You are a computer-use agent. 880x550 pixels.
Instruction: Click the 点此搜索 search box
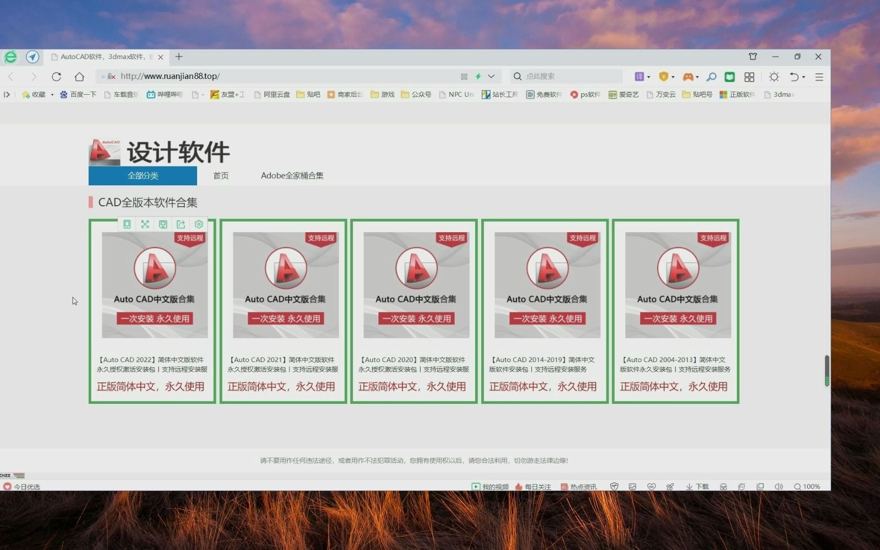point(566,76)
